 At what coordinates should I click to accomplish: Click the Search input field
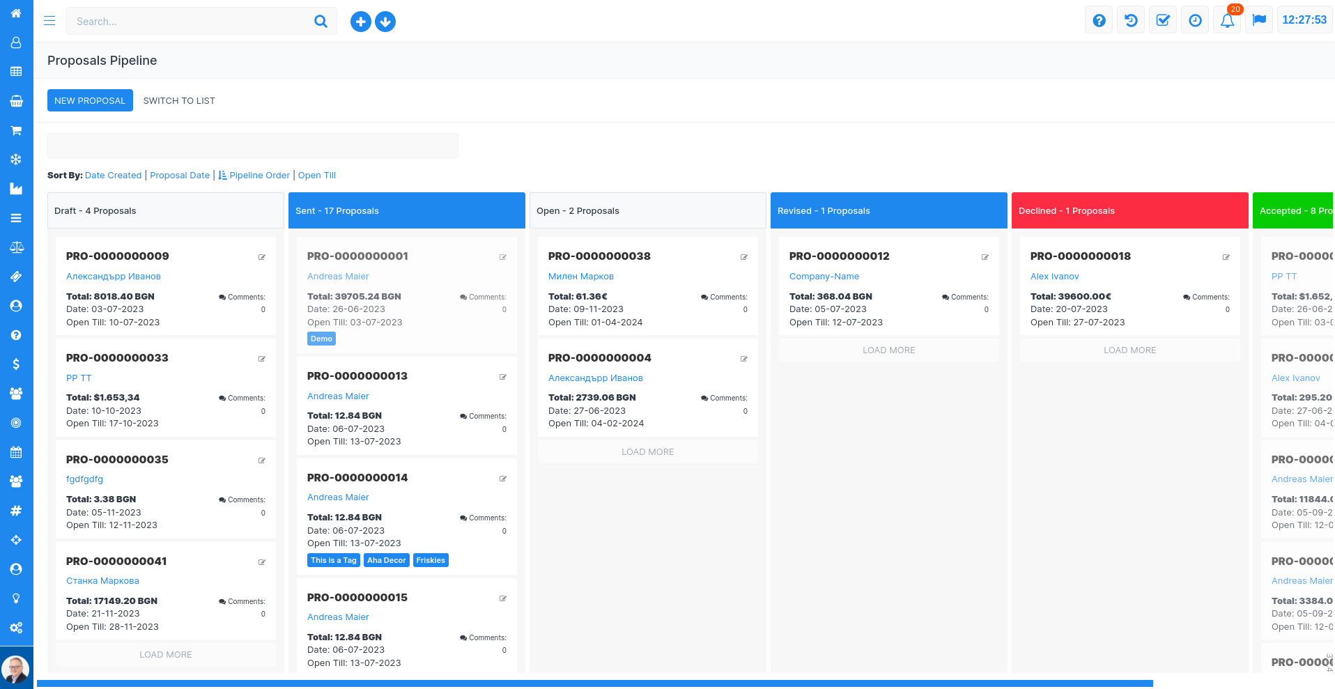click(190, 22)
